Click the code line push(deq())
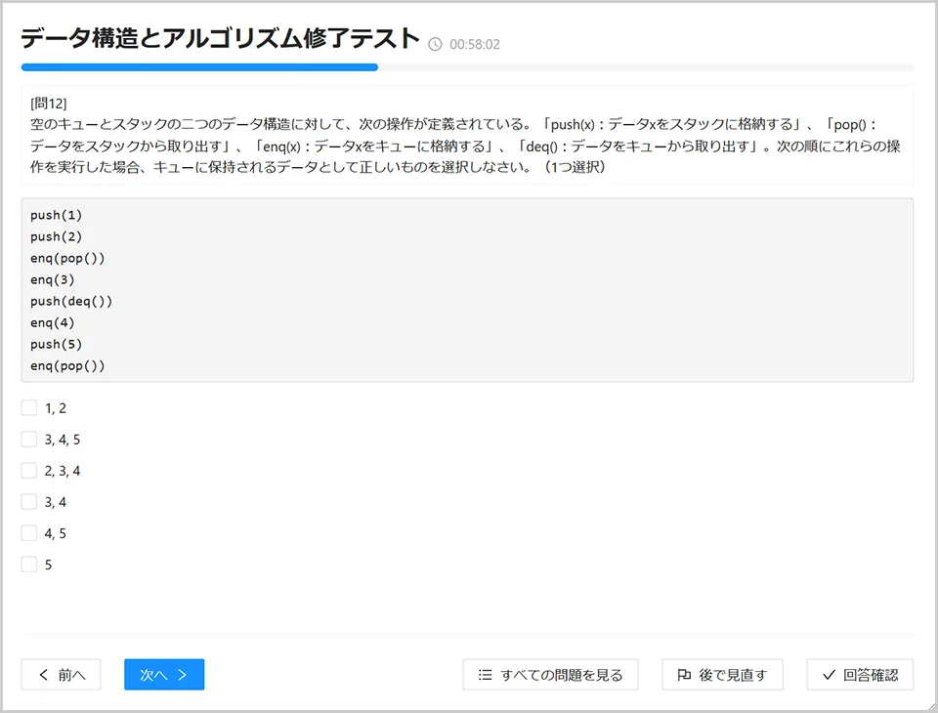Screen dimensions: 938x713 click(71, 301)
